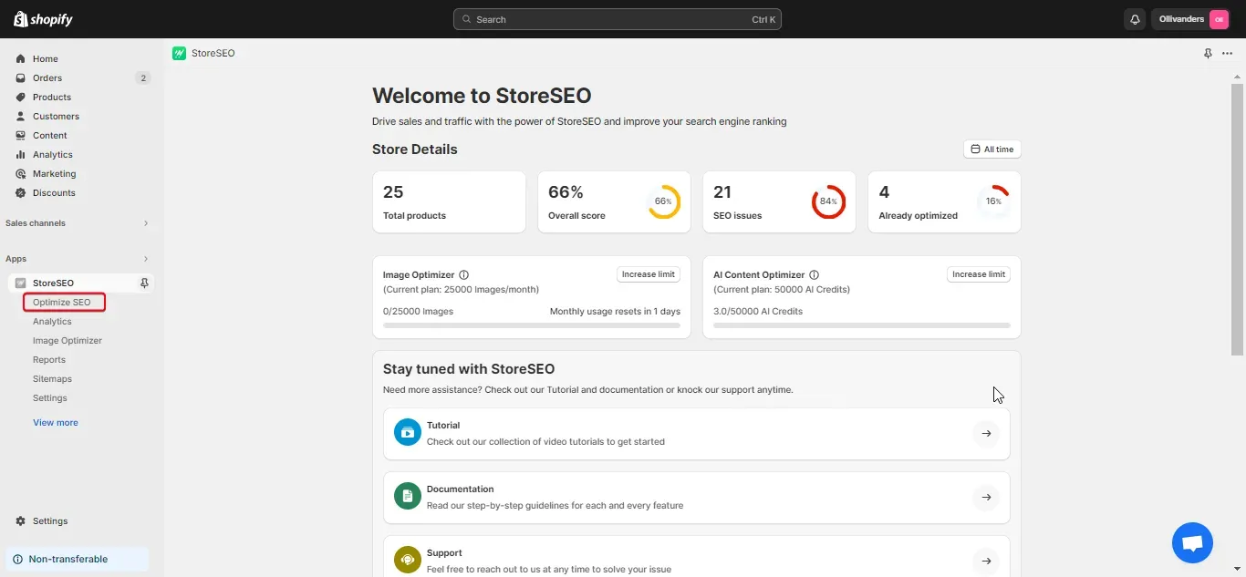This screenshot has width=1246, height=577.
Task: Click View more link
Action: point(56,422)
